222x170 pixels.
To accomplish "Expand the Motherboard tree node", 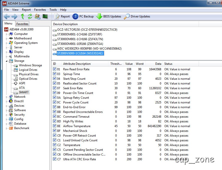I will pyautogui.click(x=6, y=39).
